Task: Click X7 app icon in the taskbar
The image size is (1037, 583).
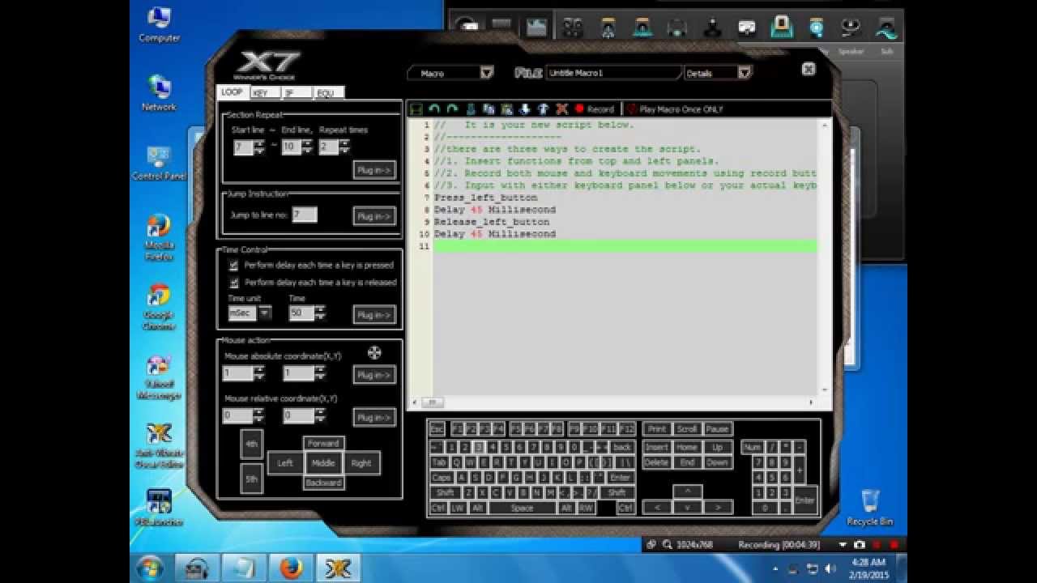Action: pyautogui.click(x=338, y=568)
